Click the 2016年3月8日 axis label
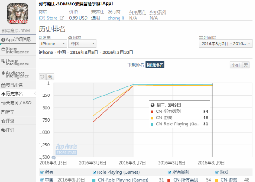The width and height of the screenshot is (255, 182). 171,163
